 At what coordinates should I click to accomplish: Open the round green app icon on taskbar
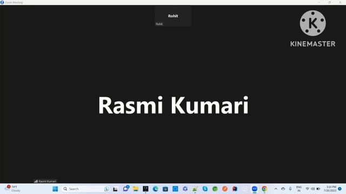(215, 189)
